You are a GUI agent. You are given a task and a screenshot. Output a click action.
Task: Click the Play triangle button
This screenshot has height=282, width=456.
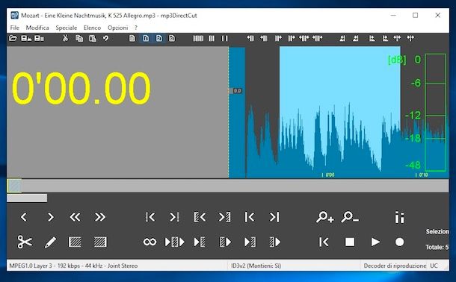tap(375, 242)
